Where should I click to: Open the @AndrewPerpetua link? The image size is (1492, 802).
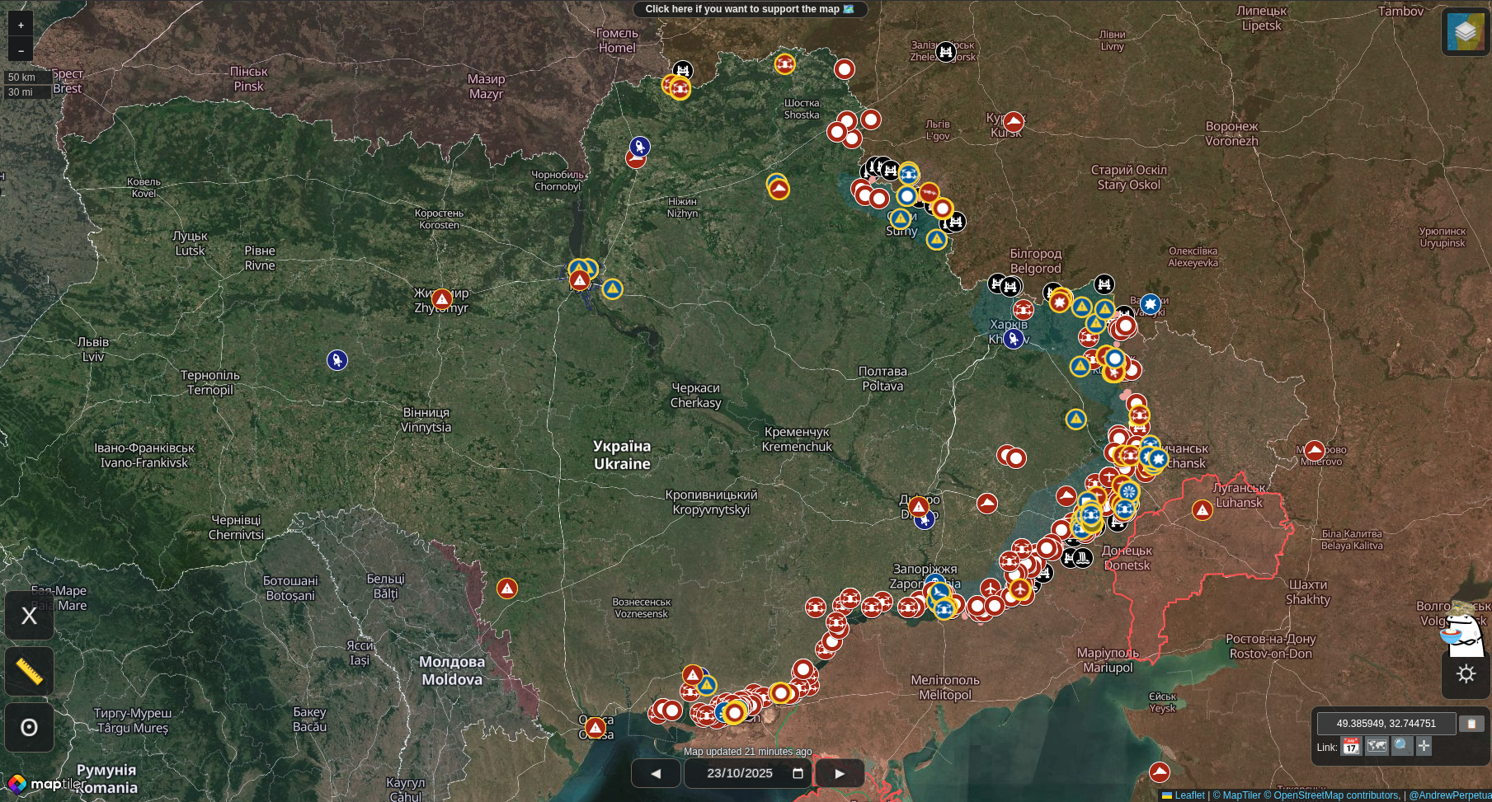click(x=1449, y=795)
